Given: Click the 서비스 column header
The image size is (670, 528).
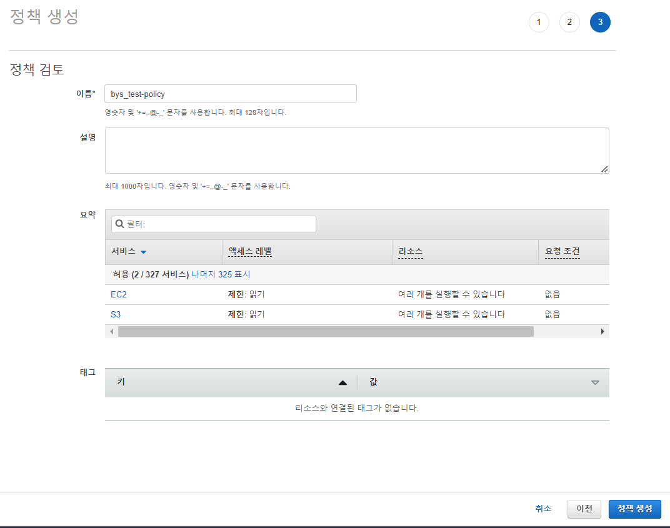Looking at the screenshot, I should click(124, 251).
